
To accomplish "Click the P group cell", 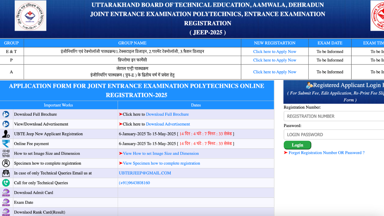I will click(11, 60).
